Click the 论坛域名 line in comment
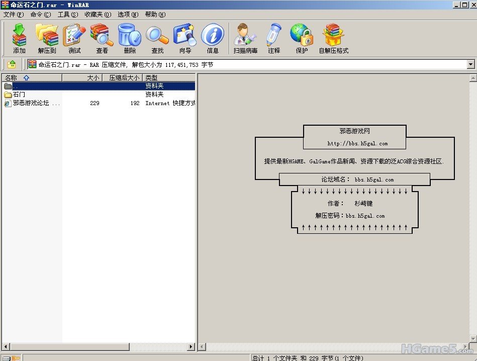Screen dimensions: 477x361 click(357, 179)
